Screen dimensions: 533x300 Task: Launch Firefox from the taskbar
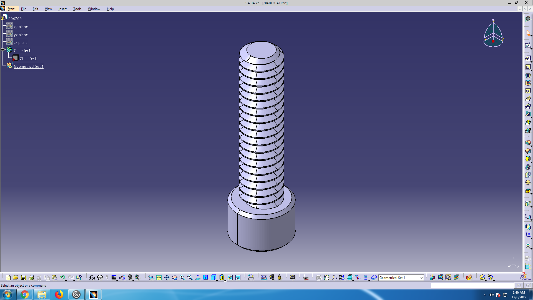[59, 294]
